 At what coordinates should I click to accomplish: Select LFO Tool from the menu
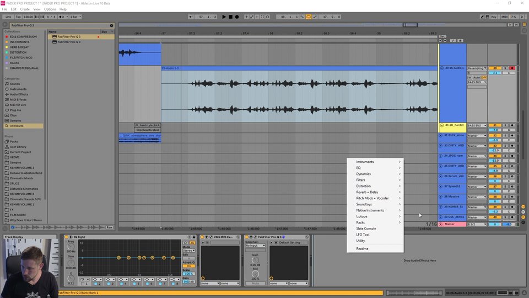pos(375,235)
